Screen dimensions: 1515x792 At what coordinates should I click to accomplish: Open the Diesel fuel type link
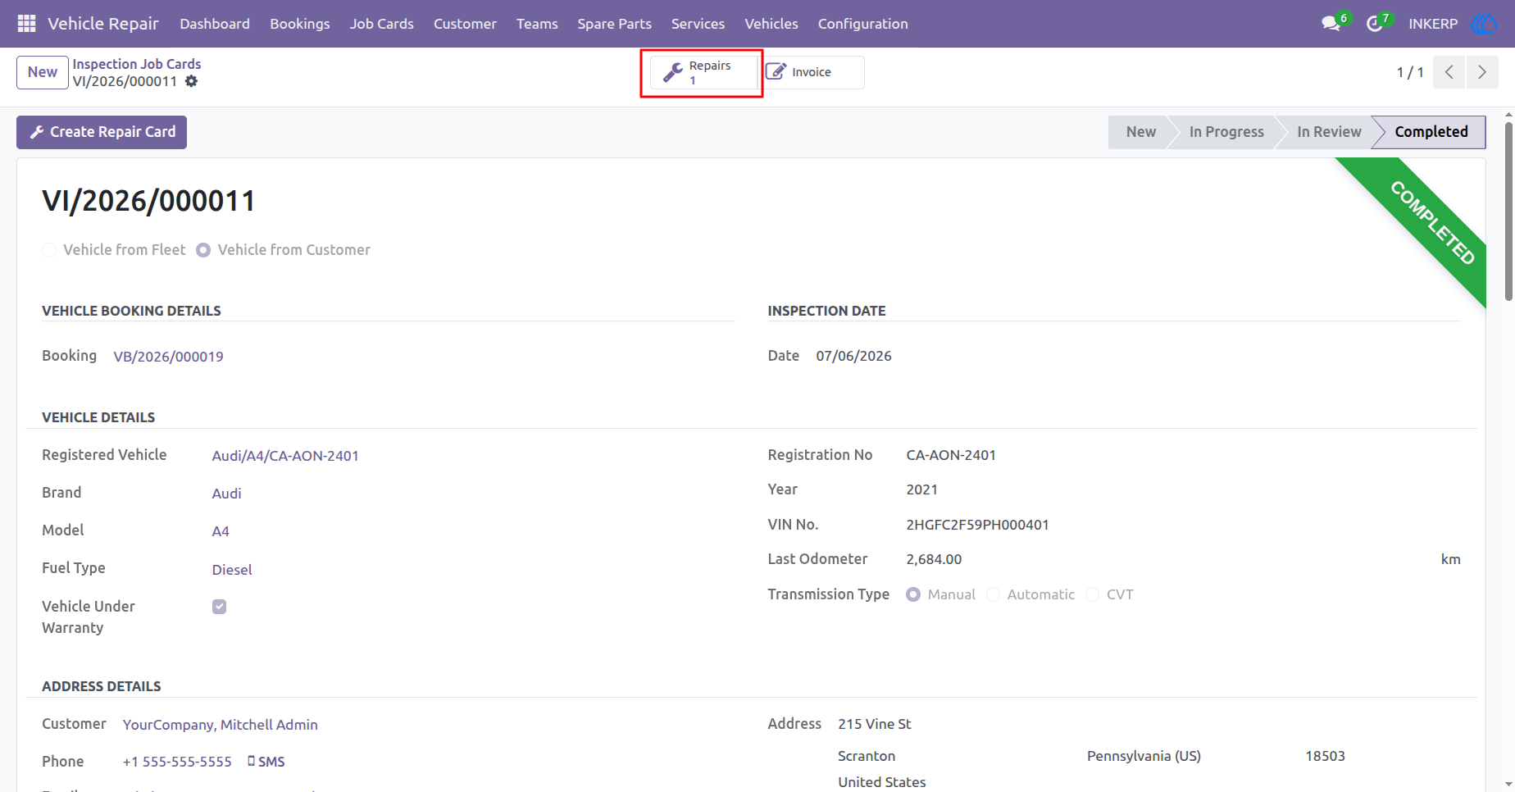(232, 570)
